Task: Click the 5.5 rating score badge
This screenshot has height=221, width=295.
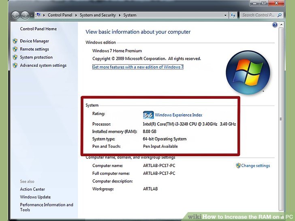Action: [x=148, y=115]
